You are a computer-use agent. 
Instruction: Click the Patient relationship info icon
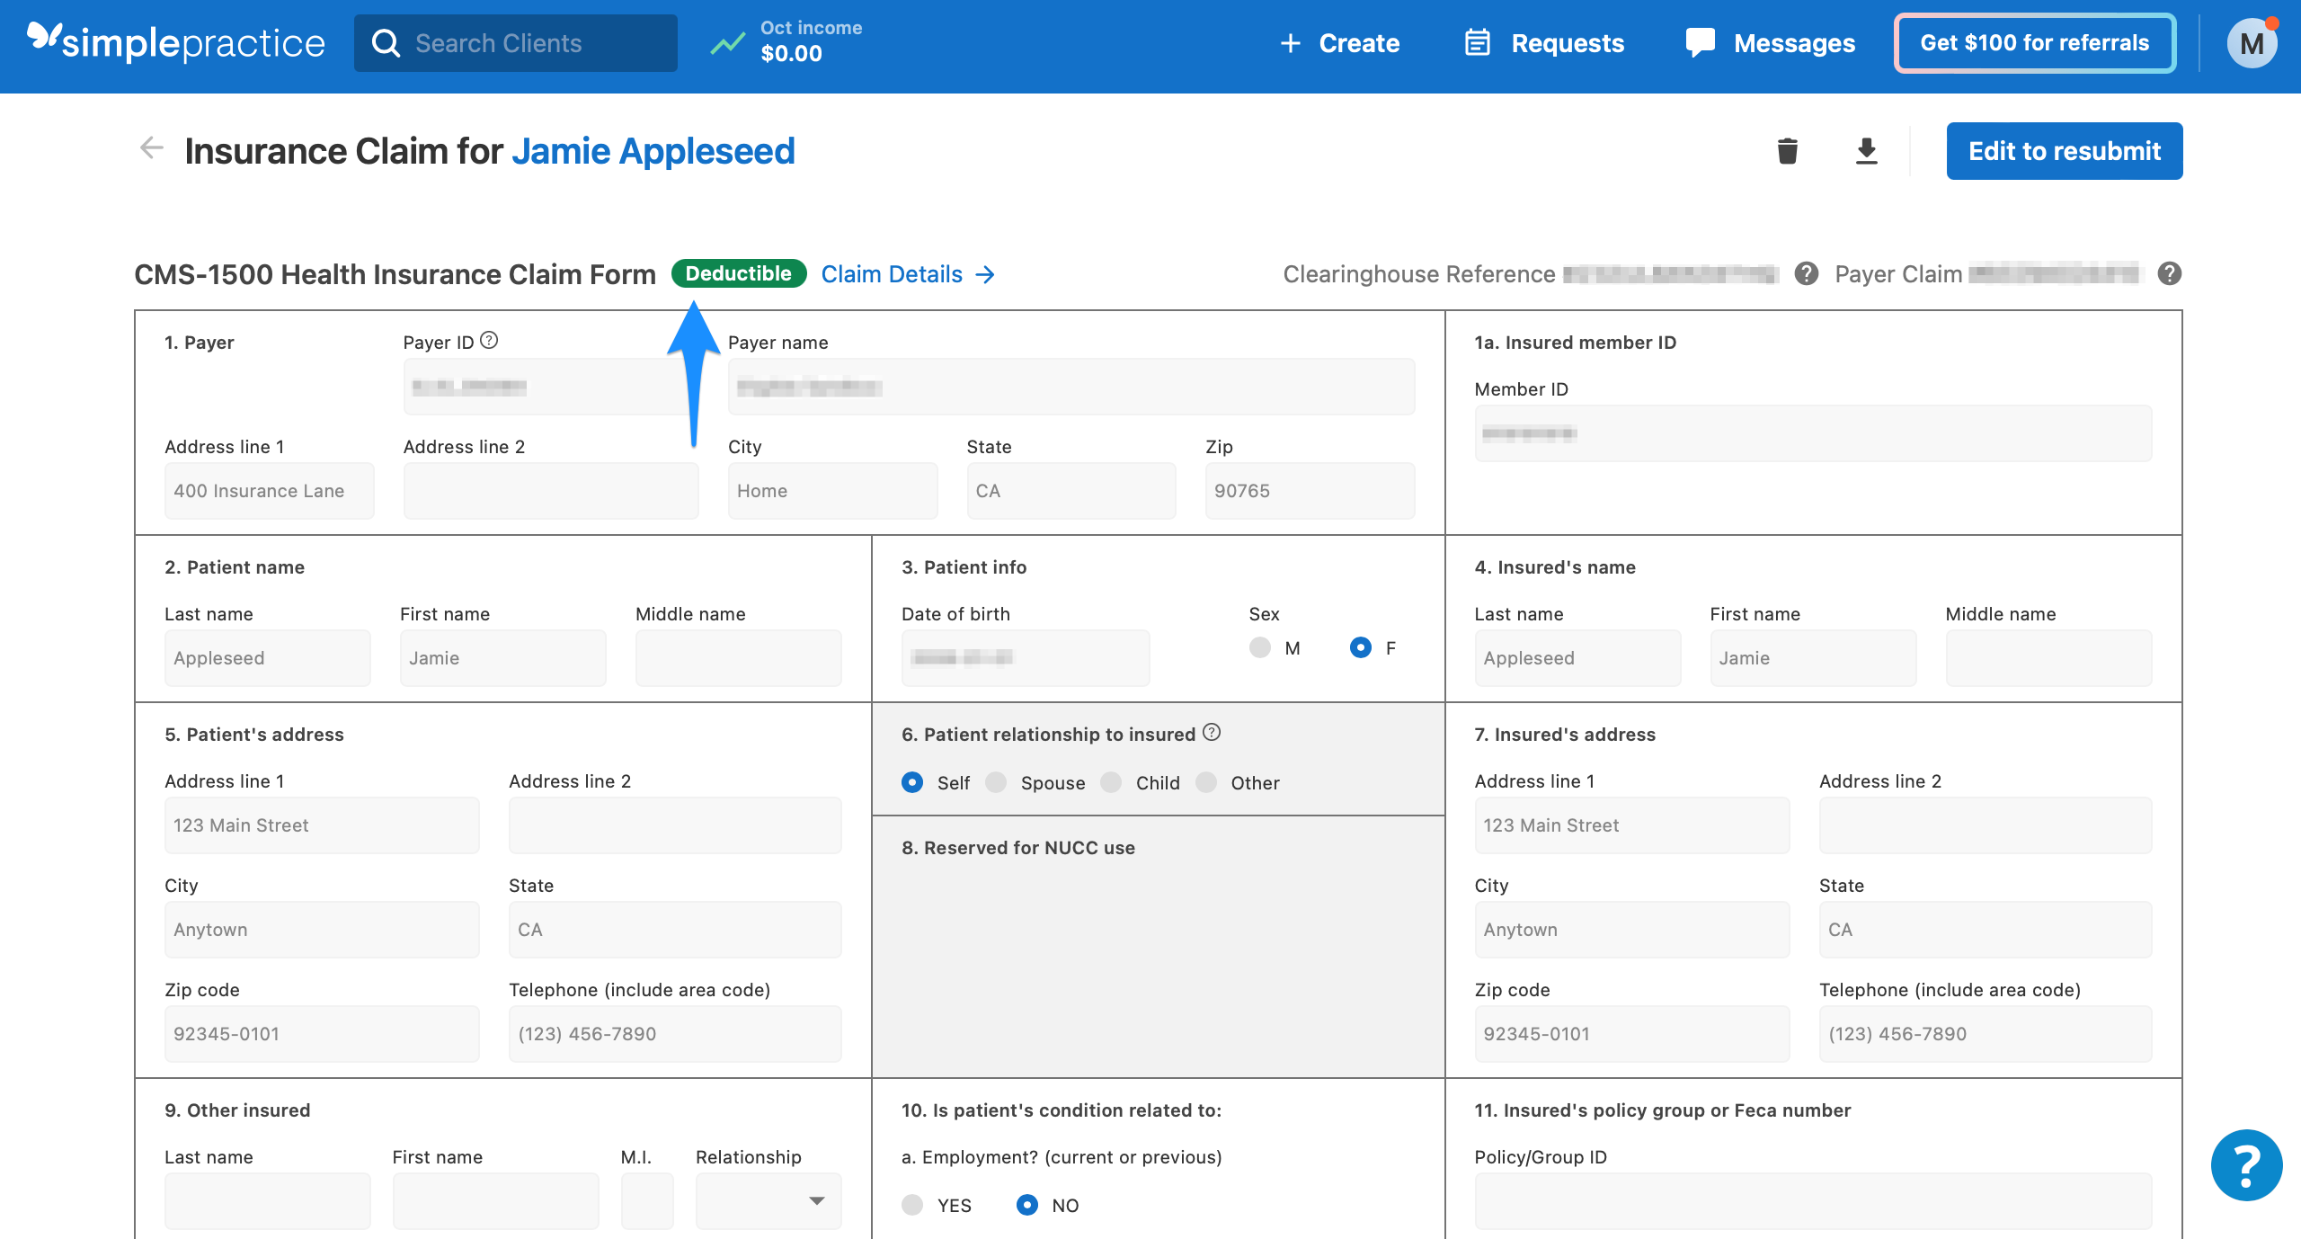click(1212, 733)
